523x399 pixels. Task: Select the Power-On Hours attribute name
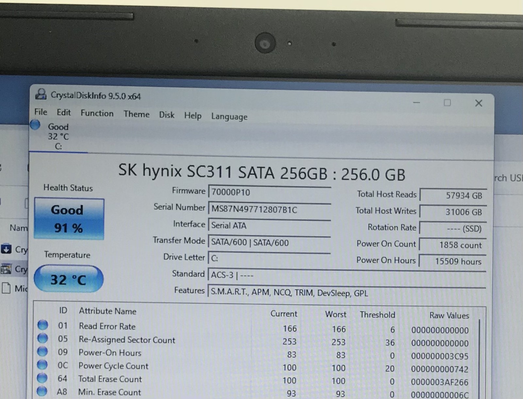tap(110, 353)
